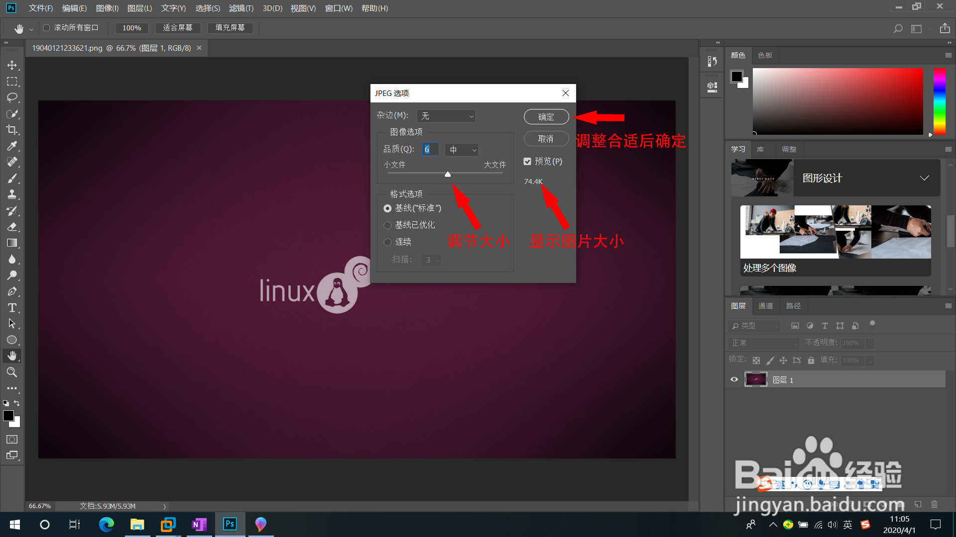Image resolution: width=956 pixels, height=537 pixels.
Task: Click the share icon at top right
Action: pos(945,28)
